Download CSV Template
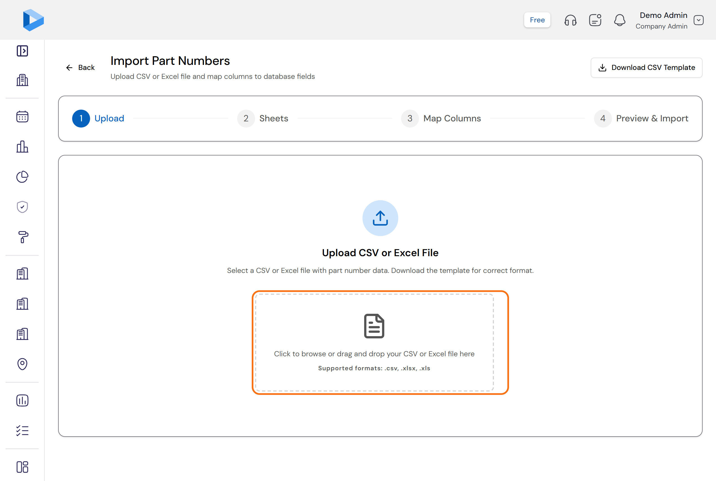This screenshot has height=481, width=716. (x=646, y=67)
